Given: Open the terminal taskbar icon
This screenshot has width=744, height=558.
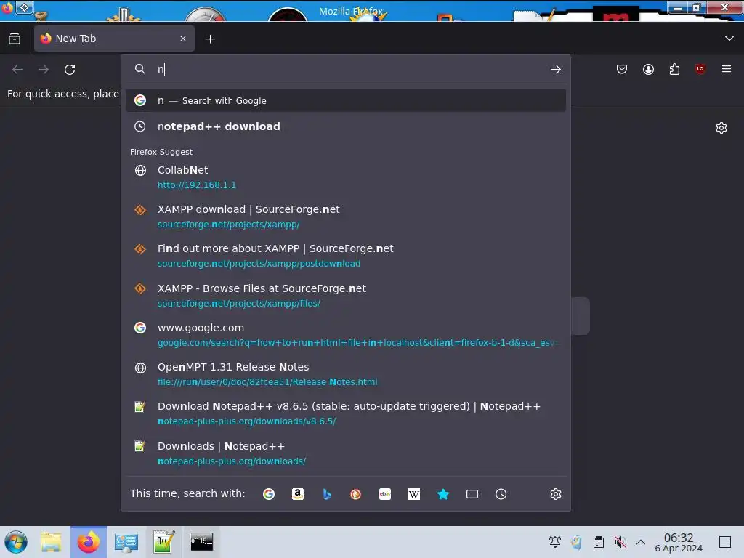Looking at the screenshot, I should tap(202, 542).
